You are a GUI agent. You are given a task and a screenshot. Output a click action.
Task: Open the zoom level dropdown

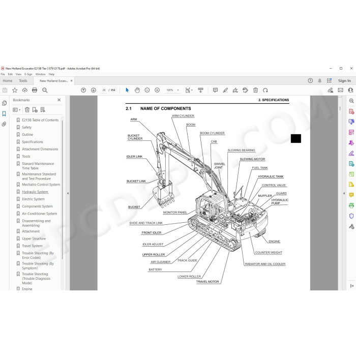click(x=178, y=90)
